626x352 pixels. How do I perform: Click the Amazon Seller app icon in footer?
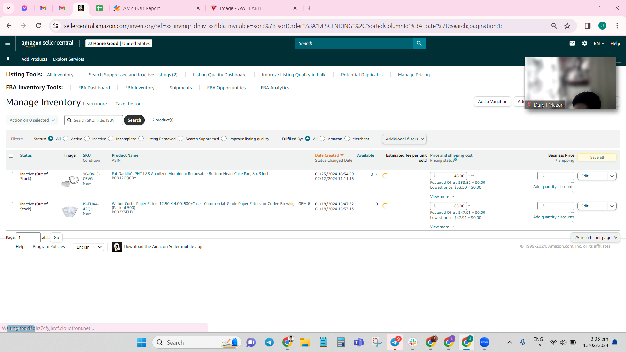point(117,247)
